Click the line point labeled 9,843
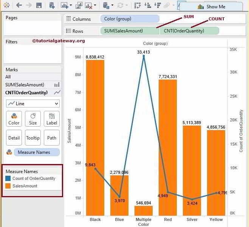This screenshot has height=227, width=249. [95, 169]
